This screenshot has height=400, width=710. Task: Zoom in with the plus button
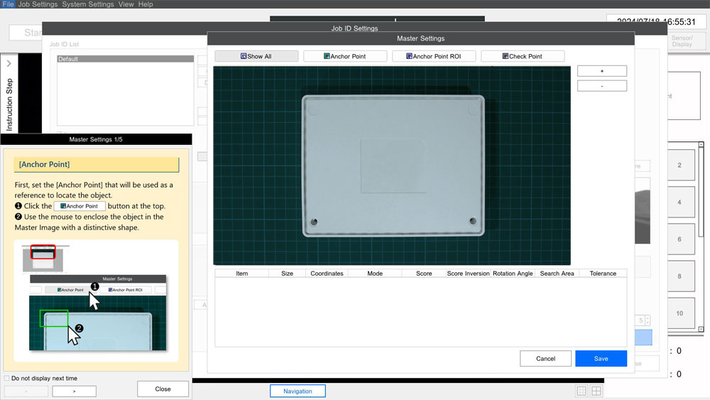[601, 71]
